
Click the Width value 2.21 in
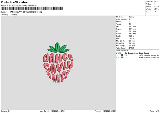[156, 9]
